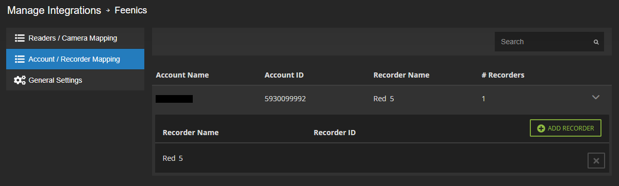Remove Red 5 recorder with X icon

tap(596, 161)
